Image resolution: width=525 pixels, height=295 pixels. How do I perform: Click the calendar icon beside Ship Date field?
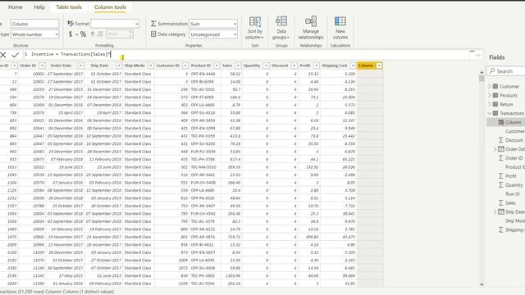click(x=501, y=211)
